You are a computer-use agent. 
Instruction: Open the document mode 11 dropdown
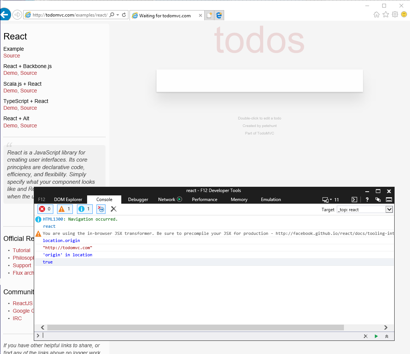330,200
